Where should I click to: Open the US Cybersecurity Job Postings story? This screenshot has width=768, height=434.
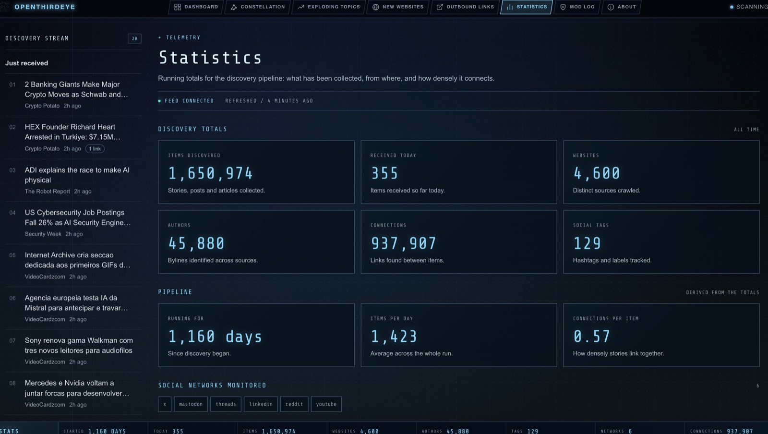pos(73,223)
